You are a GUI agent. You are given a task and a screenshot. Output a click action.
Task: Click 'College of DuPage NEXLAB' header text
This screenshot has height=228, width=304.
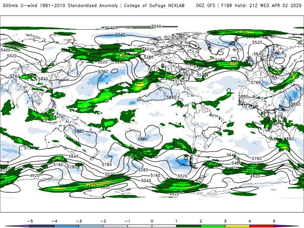(x=154, y=6)
